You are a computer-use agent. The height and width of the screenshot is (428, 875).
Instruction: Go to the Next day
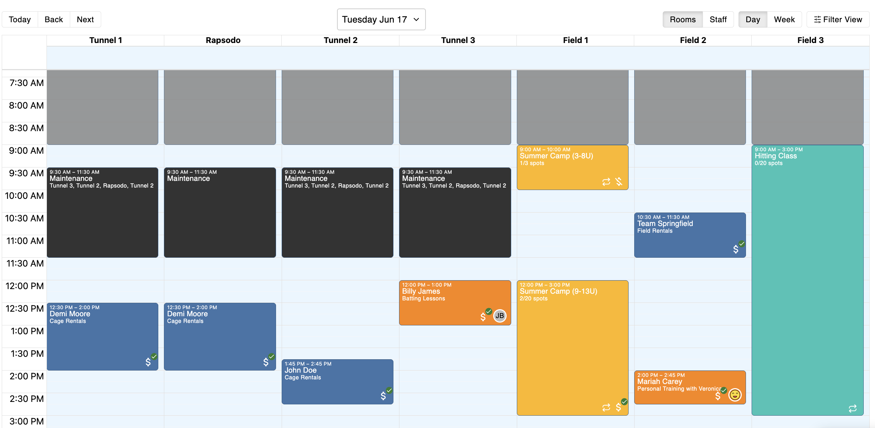(x=85, y=19)
